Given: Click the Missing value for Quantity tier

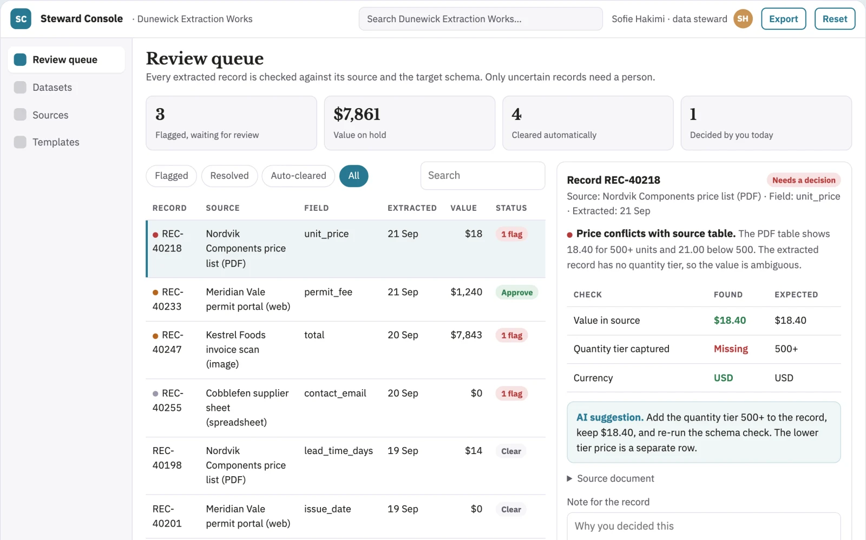Looking at the screenshot, I should (731, 349).
